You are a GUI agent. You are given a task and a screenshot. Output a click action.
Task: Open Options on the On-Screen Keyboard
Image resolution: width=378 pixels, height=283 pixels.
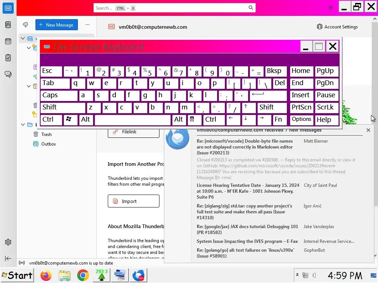[301, 120]
